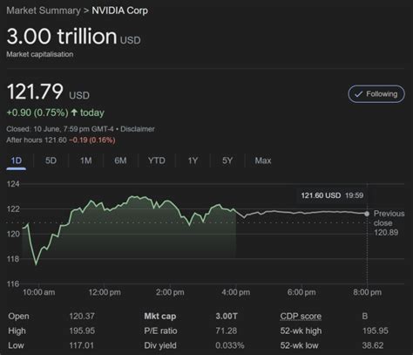
Task: Click the P/E ratio value 71.28
Action: [x=227, y=331]
